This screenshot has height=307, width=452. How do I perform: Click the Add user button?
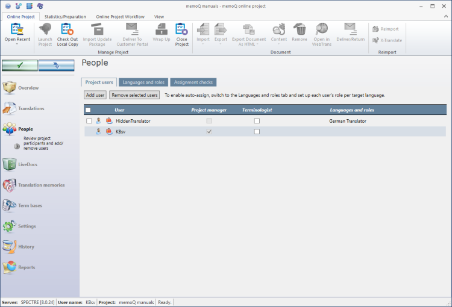(95, 95)
